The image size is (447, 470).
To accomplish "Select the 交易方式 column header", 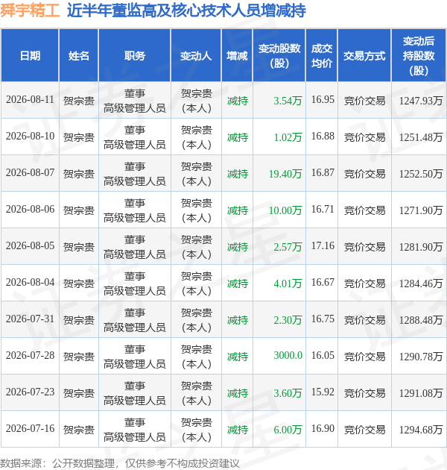I will (364, 56).
